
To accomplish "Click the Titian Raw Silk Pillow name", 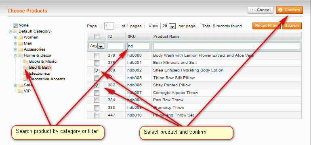I will 174,78.
